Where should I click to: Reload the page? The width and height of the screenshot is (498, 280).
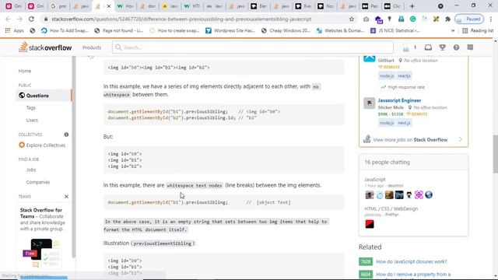pos(31,19)
